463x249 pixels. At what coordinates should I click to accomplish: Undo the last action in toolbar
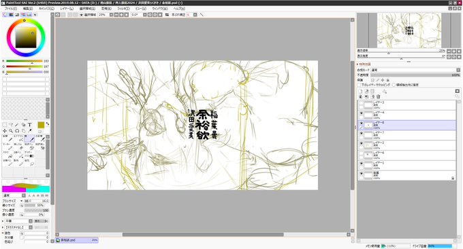click(x=58, y=15)
